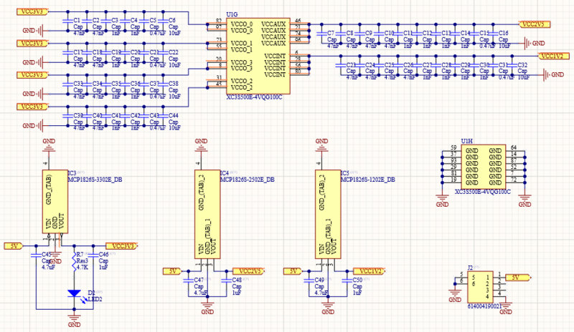This screenshot has width=574, height=332.
Task: Click the C32 capacitor label
Action: click(x=522, y=65)
